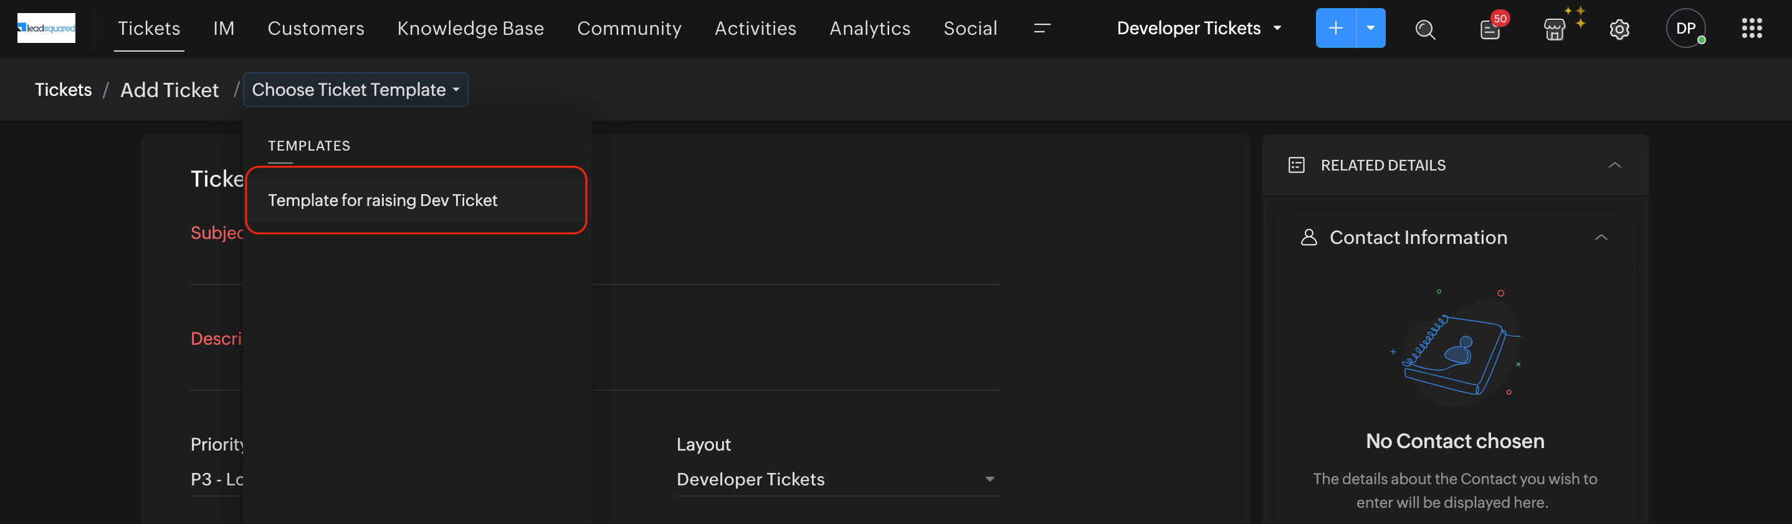1792x524 pixels.
Task: Click the blue plus add button
Action: click(1335, 29)
